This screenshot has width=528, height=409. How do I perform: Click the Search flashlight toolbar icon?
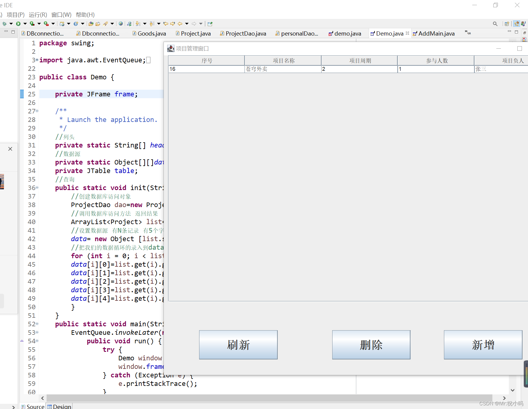(x=105, y=24)
